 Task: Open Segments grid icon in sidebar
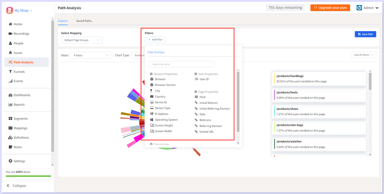10,118
